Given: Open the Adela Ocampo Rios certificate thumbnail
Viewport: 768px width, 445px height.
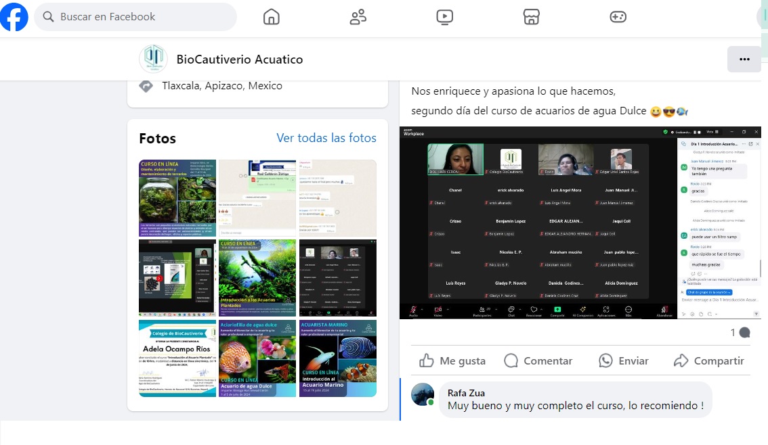Looking at the screenshot, I should pyautogui.click(x=177, y=358).
